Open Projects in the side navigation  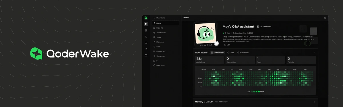(x=166, y=28)
